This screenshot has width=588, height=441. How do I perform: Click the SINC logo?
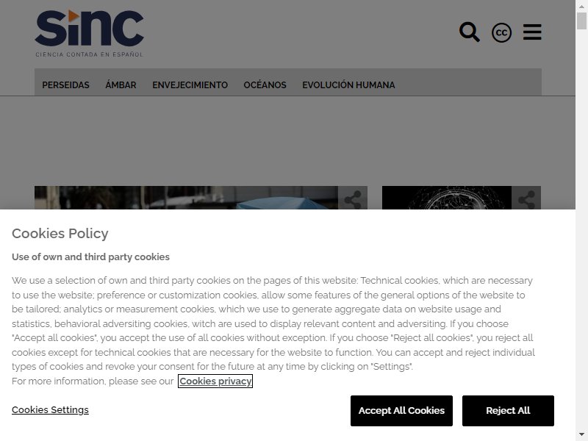tap(89, 33)
